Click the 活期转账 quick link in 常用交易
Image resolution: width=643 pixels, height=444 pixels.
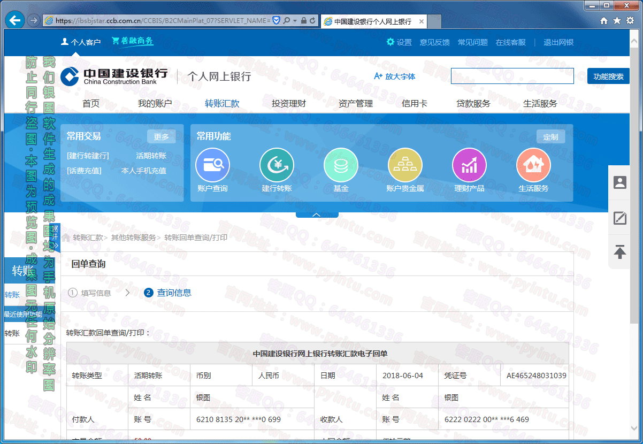coord(151,156)
